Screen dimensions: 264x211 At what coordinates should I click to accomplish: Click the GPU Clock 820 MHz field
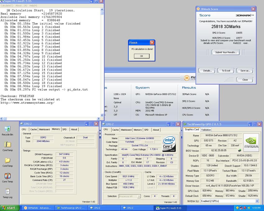click(x=207, y=191)
